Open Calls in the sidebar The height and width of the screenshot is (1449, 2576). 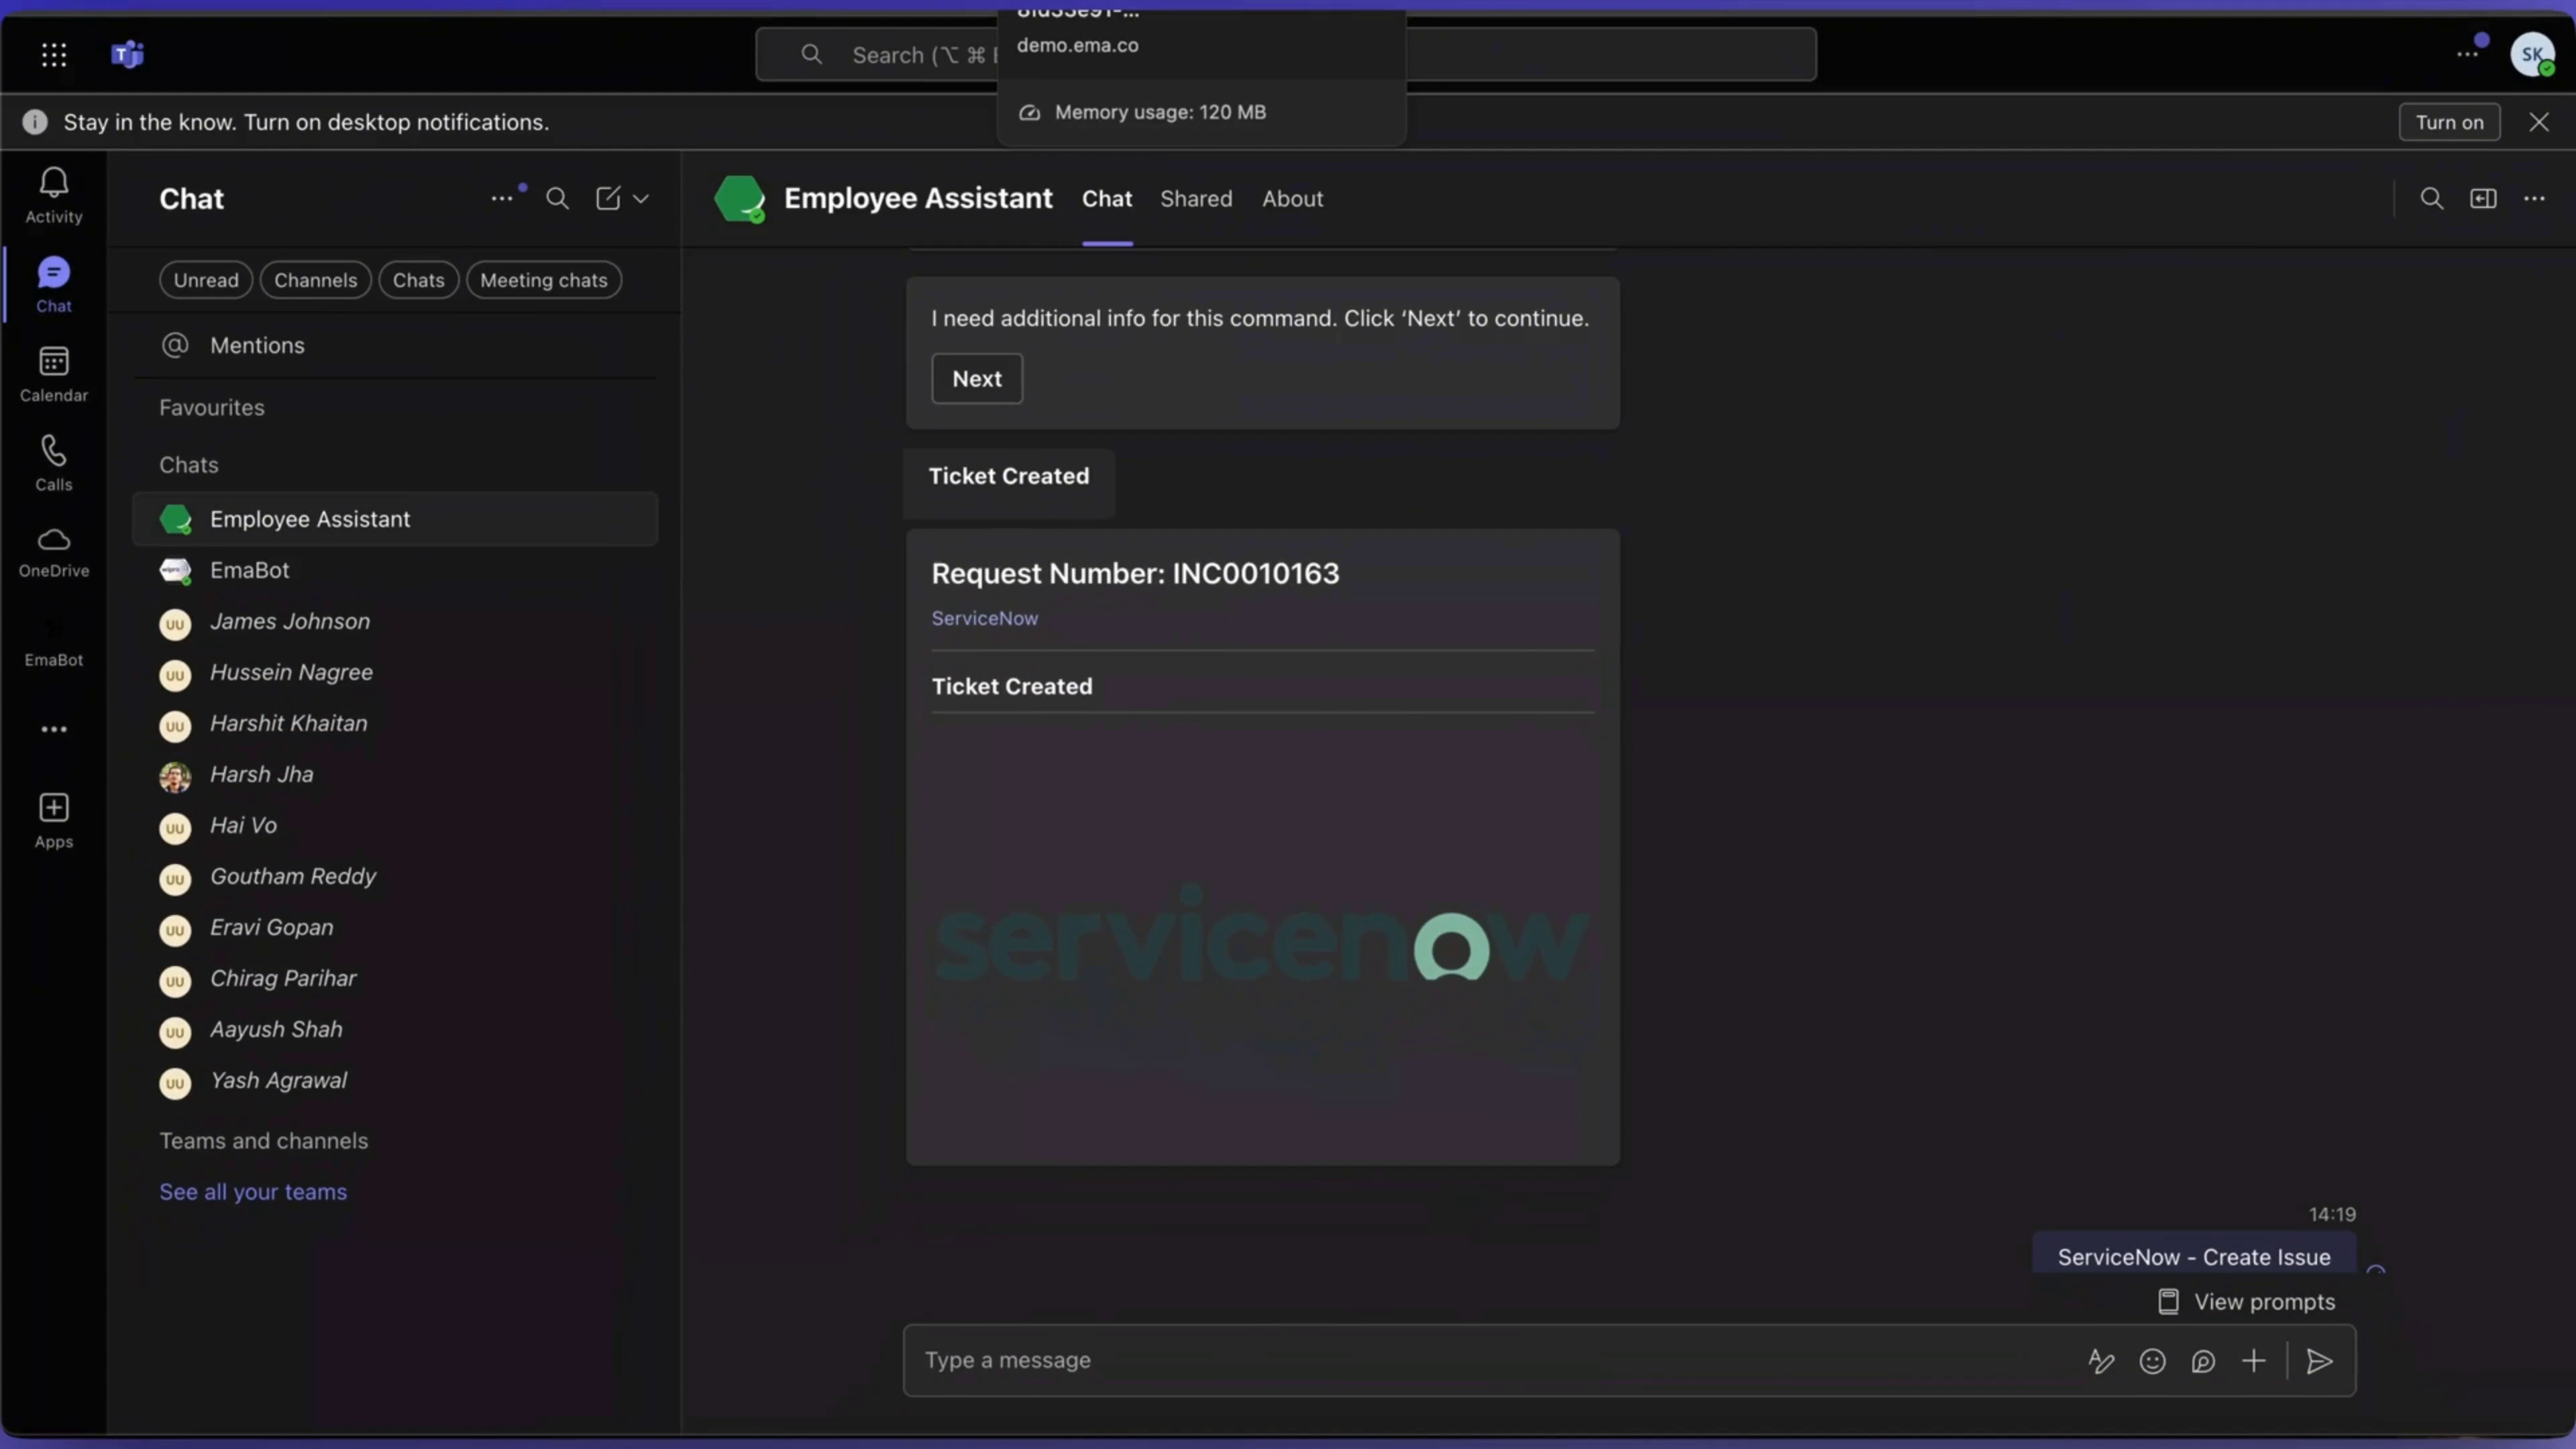53,461
